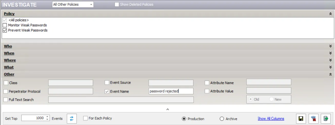This screenshot has height=125, width=335.
Task: Uncheck the Event Name checkbox
Action: [107, 91]
